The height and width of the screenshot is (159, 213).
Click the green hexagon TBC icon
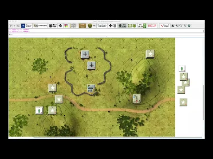(x=92, y=26)
